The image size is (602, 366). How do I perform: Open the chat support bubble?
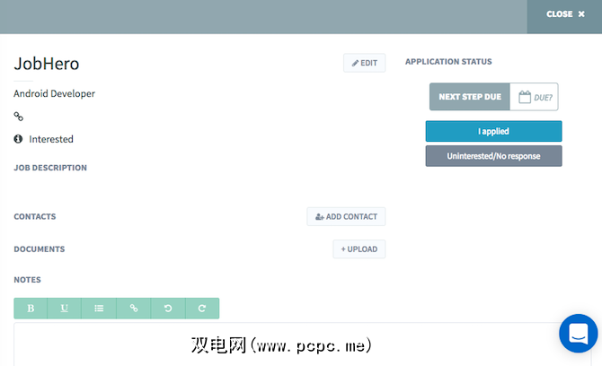[x=579, y=334]
